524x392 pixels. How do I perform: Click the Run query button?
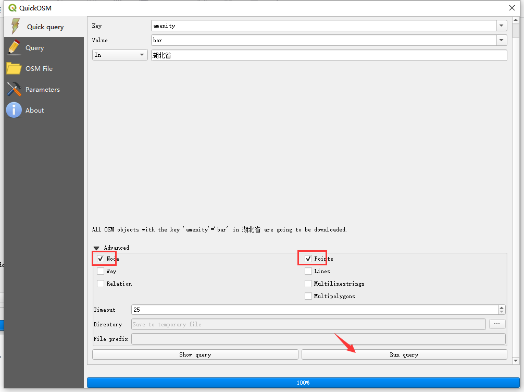tap(404, 354)
